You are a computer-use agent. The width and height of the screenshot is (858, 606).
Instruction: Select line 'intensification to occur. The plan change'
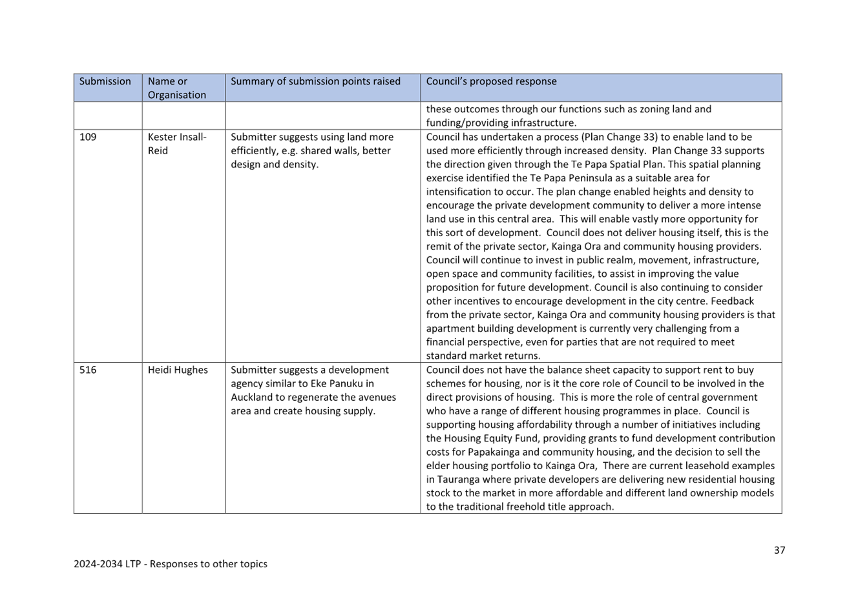pyautogui.click(x=590, y=192)
